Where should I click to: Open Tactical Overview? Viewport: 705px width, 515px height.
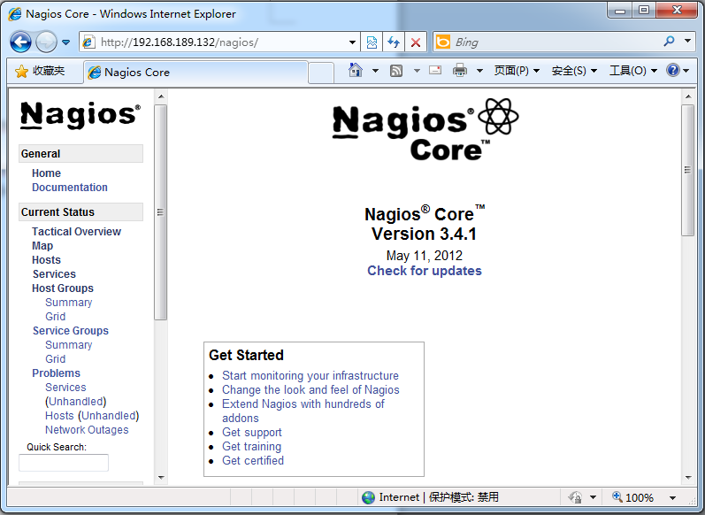click(76, 231)
